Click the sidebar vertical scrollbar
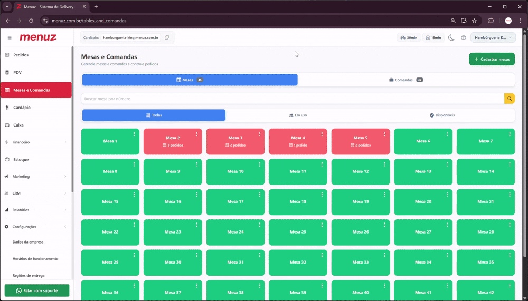Image resolution: width=528 pixels, height=301 pixels. tap(72, 119)
